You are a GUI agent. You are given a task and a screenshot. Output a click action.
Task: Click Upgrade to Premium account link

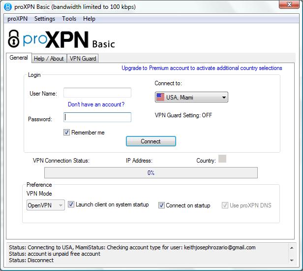pyautogui.click(x=202, y=68)
